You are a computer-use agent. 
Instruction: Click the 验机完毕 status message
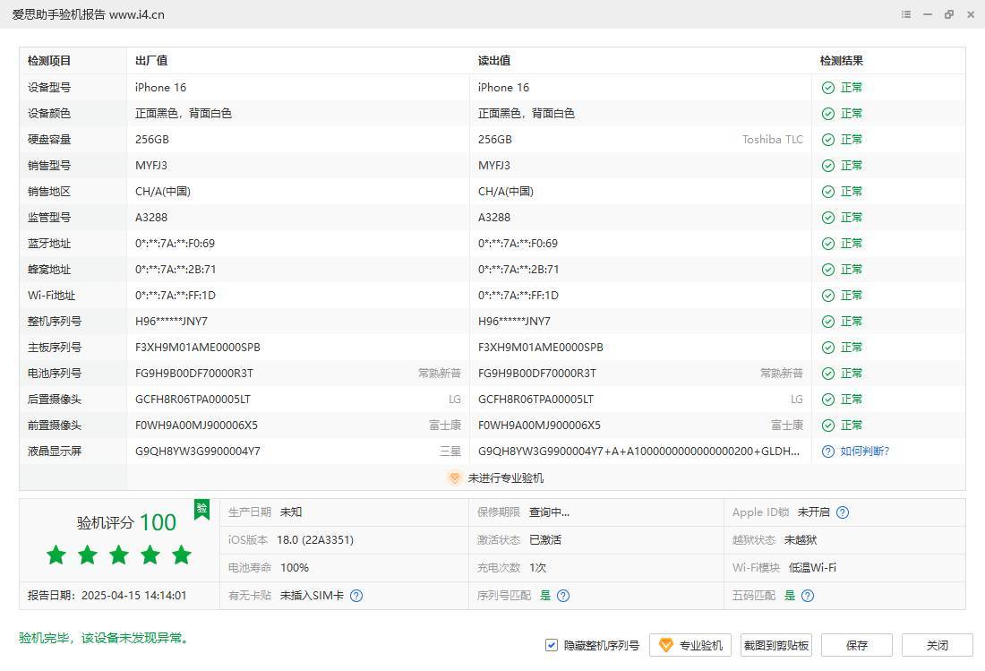coord(104,638)
